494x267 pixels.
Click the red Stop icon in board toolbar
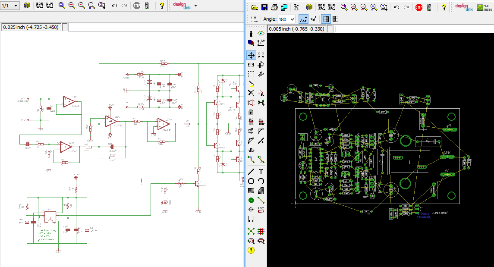coord(418,7)
